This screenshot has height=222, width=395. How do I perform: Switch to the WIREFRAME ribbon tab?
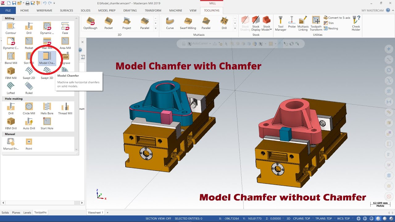point(44,10)
